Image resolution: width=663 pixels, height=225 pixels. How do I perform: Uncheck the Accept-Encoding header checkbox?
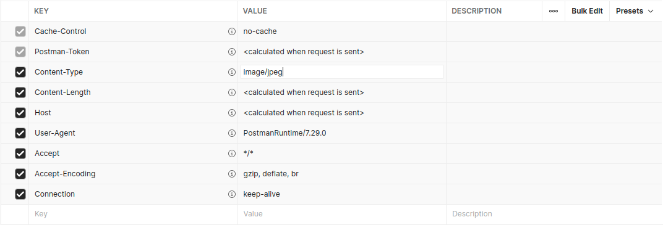pos(20,174)
